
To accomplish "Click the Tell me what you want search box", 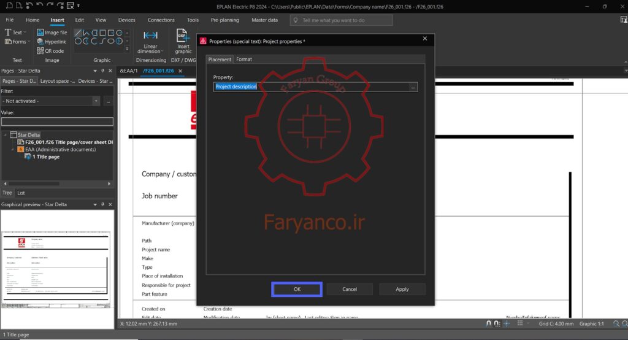I will point(341,20).
